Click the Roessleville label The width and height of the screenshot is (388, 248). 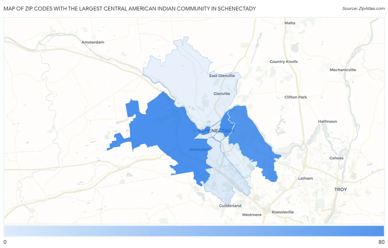click(283, 212)
